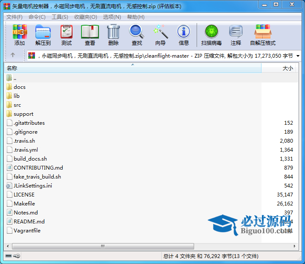
Task: Click the support folder icon
Action: (x=9, y=114)
